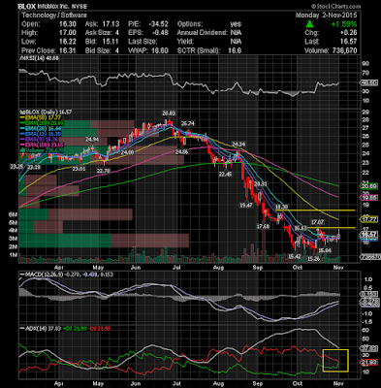This screenshot has height=388, width=381.
Task: Click the High: 17.00 value
Action: point(68,33)
